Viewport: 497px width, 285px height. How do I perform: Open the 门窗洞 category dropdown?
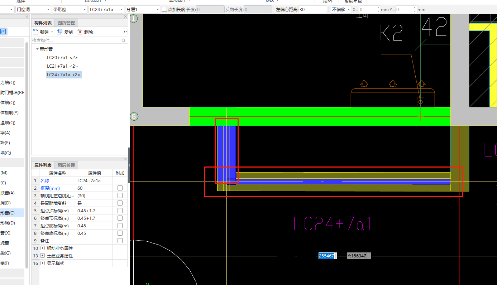(x=33, y=10)
